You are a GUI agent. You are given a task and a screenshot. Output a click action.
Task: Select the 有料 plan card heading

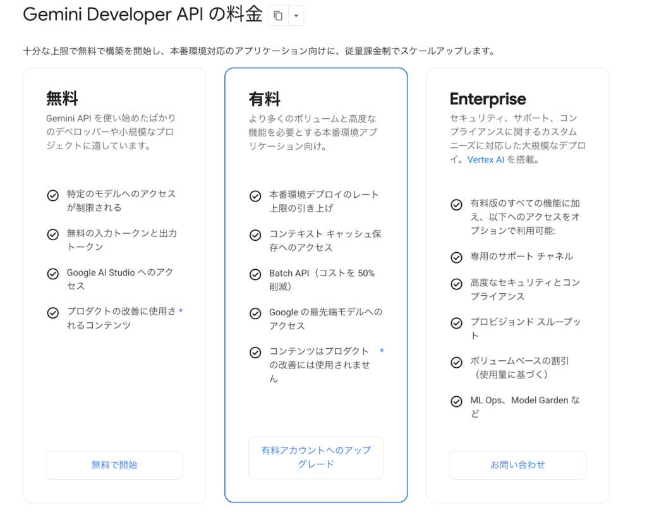264,99
